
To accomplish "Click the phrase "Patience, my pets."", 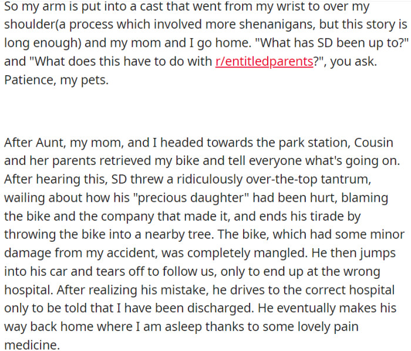I will [56, 80].
